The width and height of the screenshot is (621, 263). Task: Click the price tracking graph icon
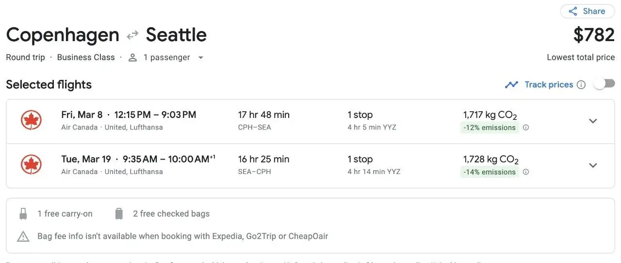(511, 85)
